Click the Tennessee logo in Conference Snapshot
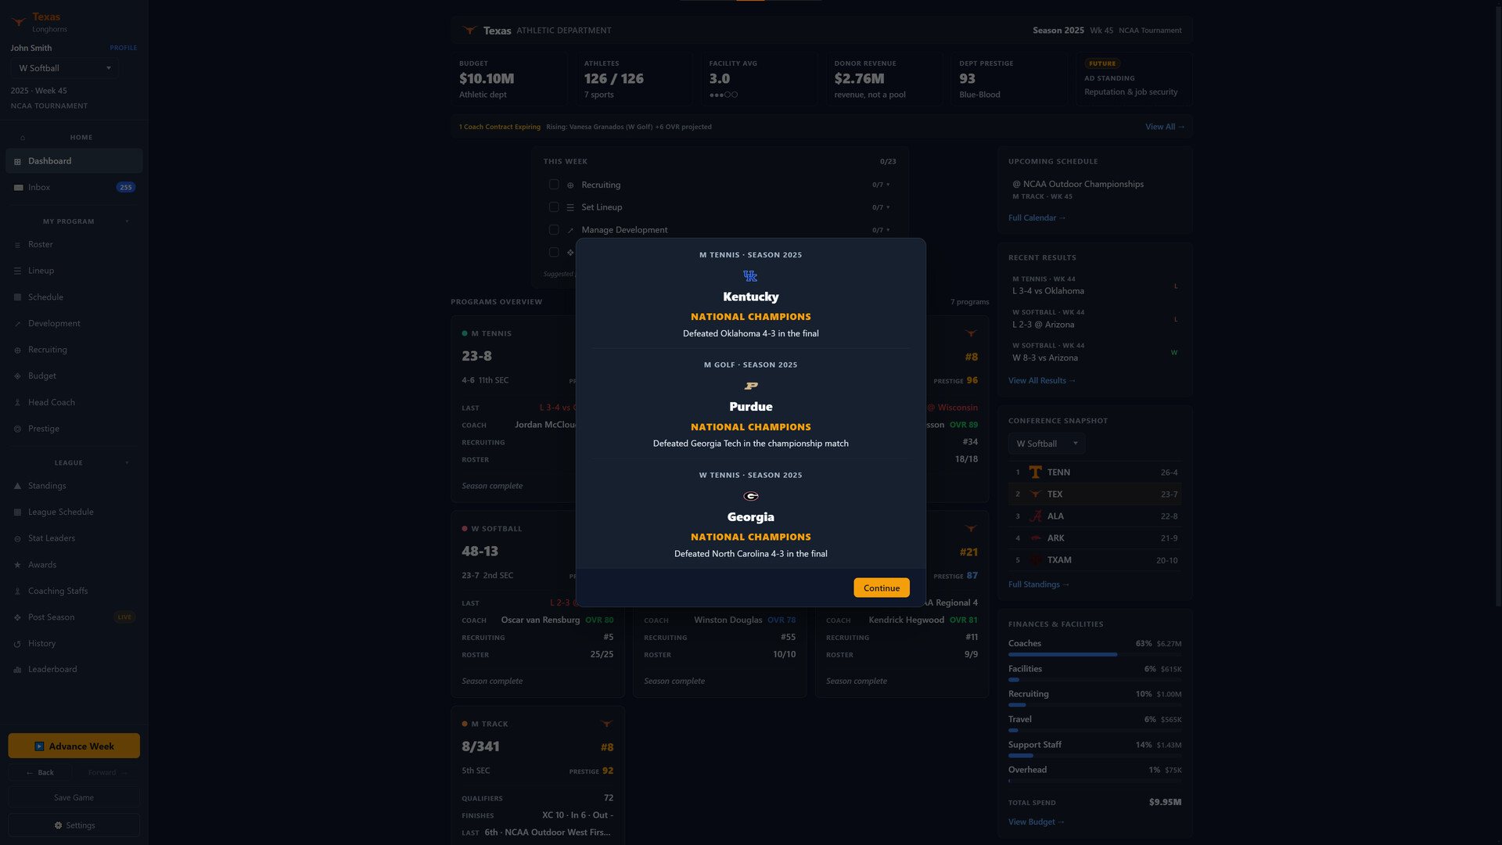 (1035, 473)
